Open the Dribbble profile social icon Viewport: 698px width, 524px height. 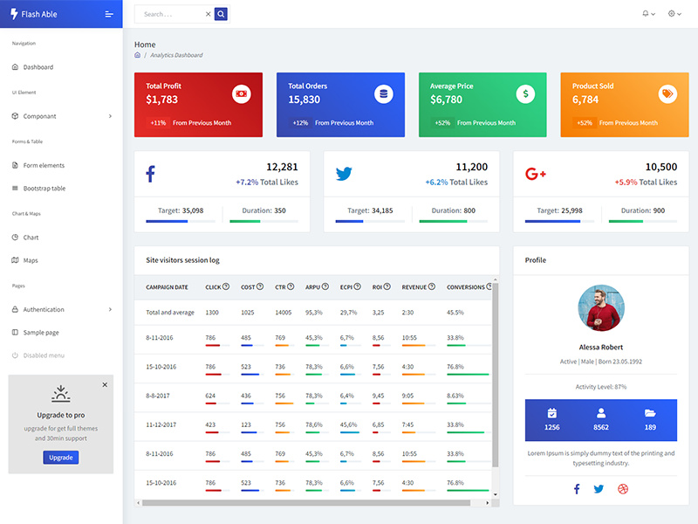621,490
